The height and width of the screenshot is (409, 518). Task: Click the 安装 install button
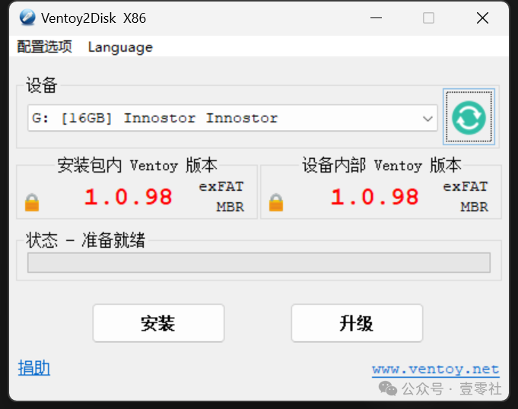click(x=158, y=323)
